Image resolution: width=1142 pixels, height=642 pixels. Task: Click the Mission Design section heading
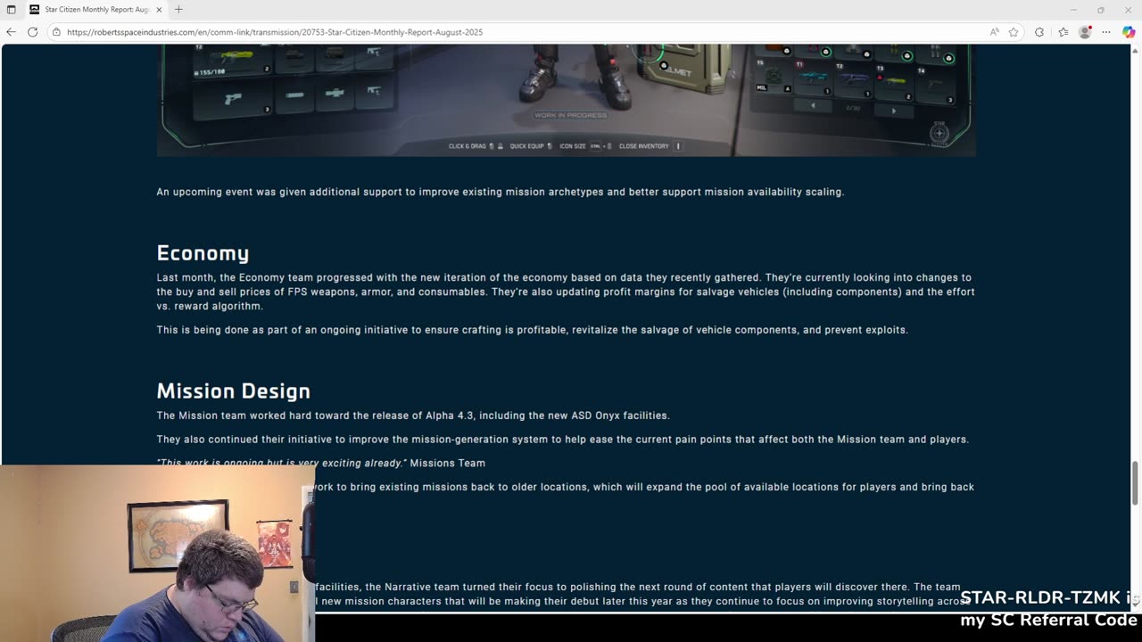[x=234, y=391]
